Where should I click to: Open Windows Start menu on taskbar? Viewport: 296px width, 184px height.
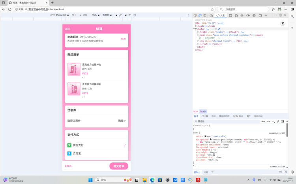(x=90, y=180)
